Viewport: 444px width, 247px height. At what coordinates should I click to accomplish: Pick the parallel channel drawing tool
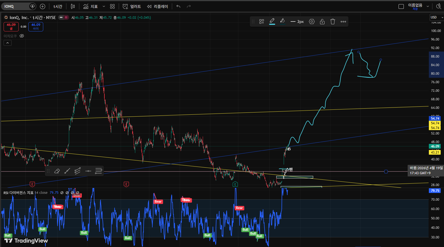[78, 171]
